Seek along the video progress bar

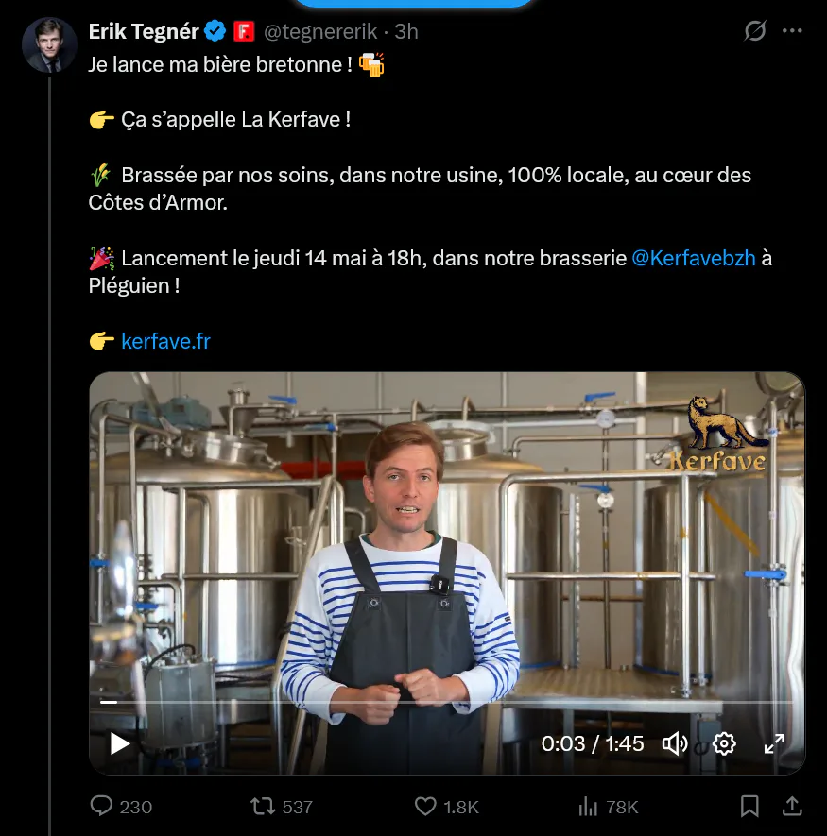(x=447, y=702)
